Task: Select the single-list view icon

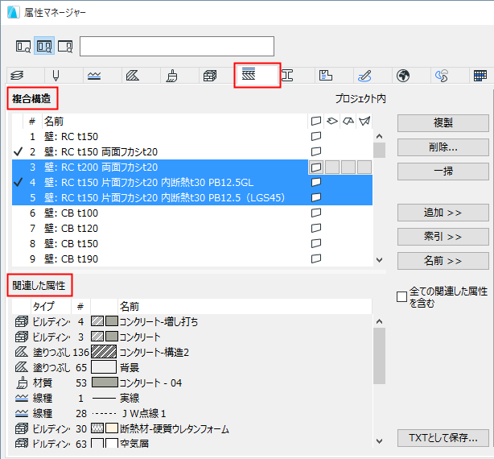Action: point(23,46)
